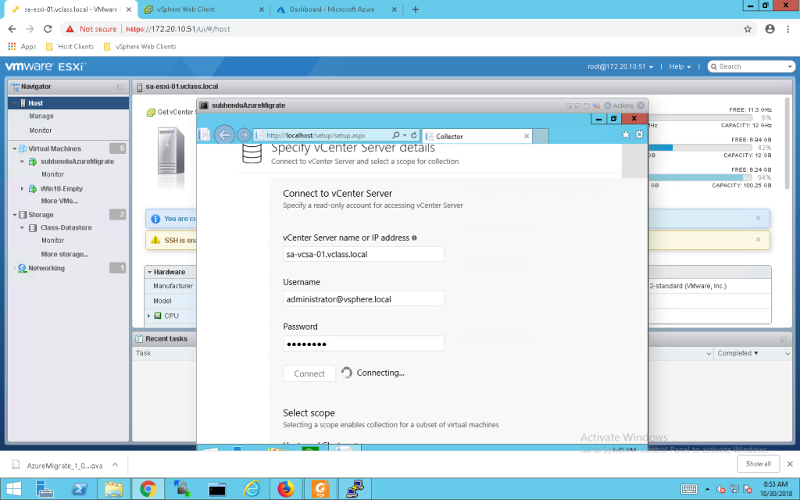Viewport: 800px width, 500px height.
Task: Open the Completed column sort dropdown
Action: [x=787, y=353]
